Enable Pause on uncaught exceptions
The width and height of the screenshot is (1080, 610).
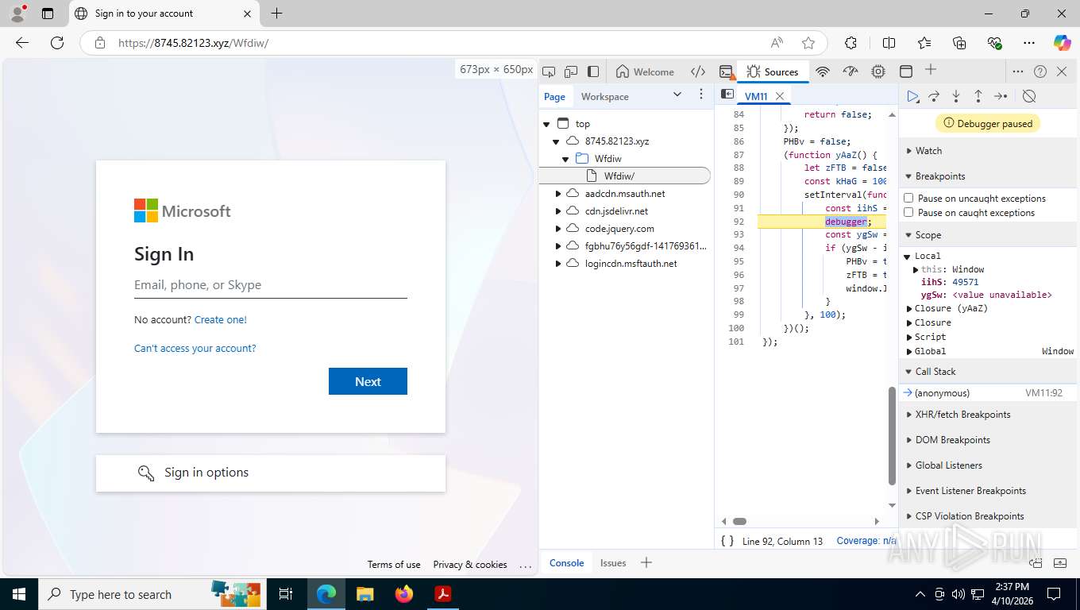[x=908, y=198]
